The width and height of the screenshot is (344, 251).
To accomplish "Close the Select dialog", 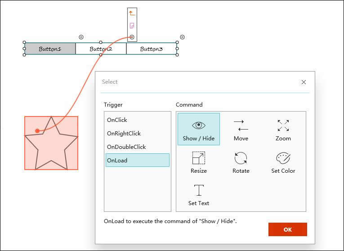I will coord(304,82).
